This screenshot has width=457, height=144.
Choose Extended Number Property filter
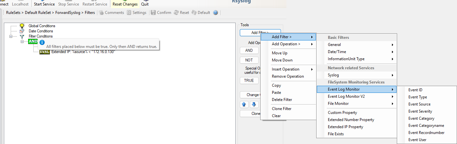(357, 120)
